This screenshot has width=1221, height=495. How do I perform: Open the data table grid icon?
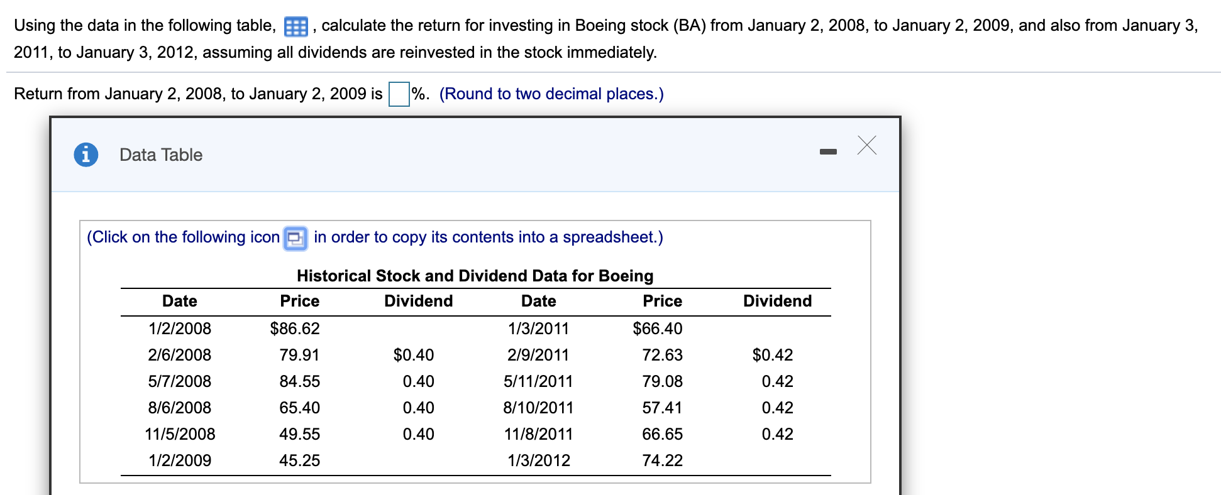(296, 26)
